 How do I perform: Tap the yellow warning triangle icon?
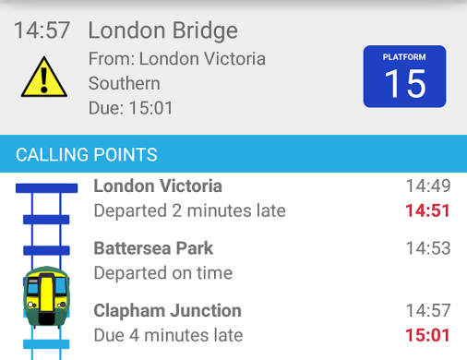pos(44,77)
